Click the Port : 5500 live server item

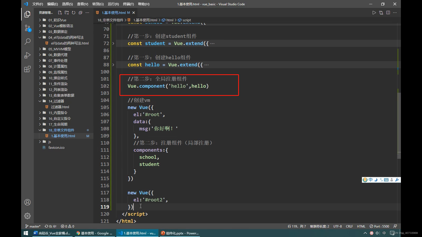coord(379,226)
